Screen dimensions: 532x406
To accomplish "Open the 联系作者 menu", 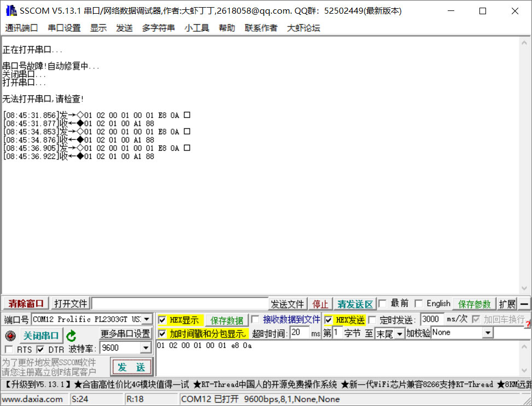I will [261, 28].
